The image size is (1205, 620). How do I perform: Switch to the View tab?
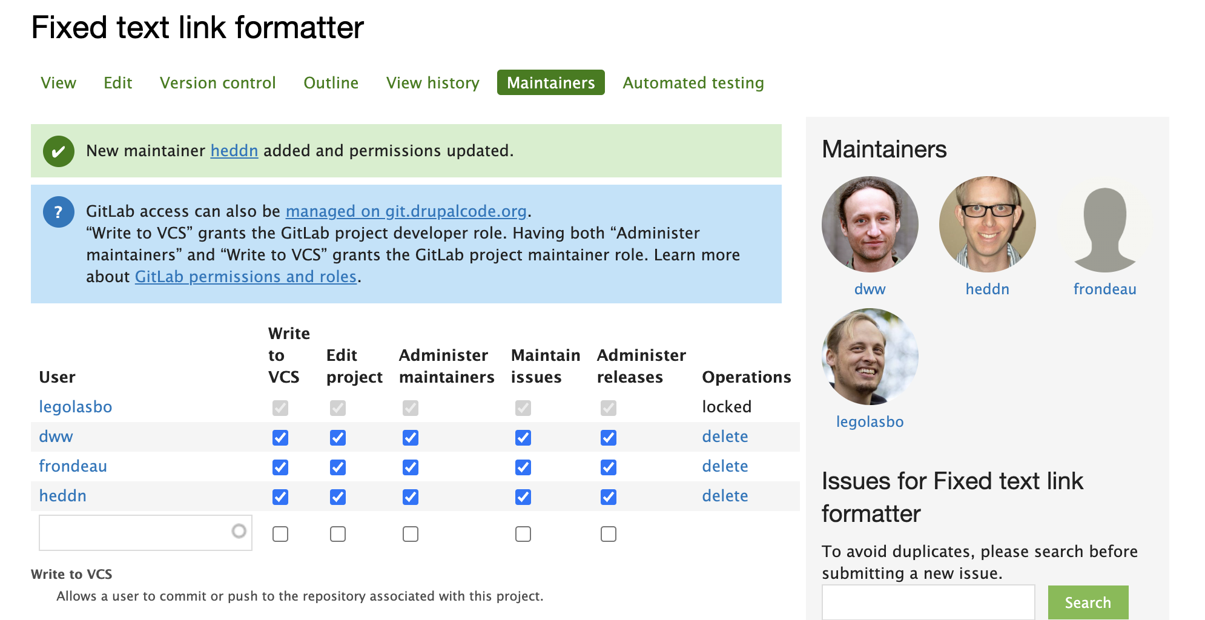(58, 82)
